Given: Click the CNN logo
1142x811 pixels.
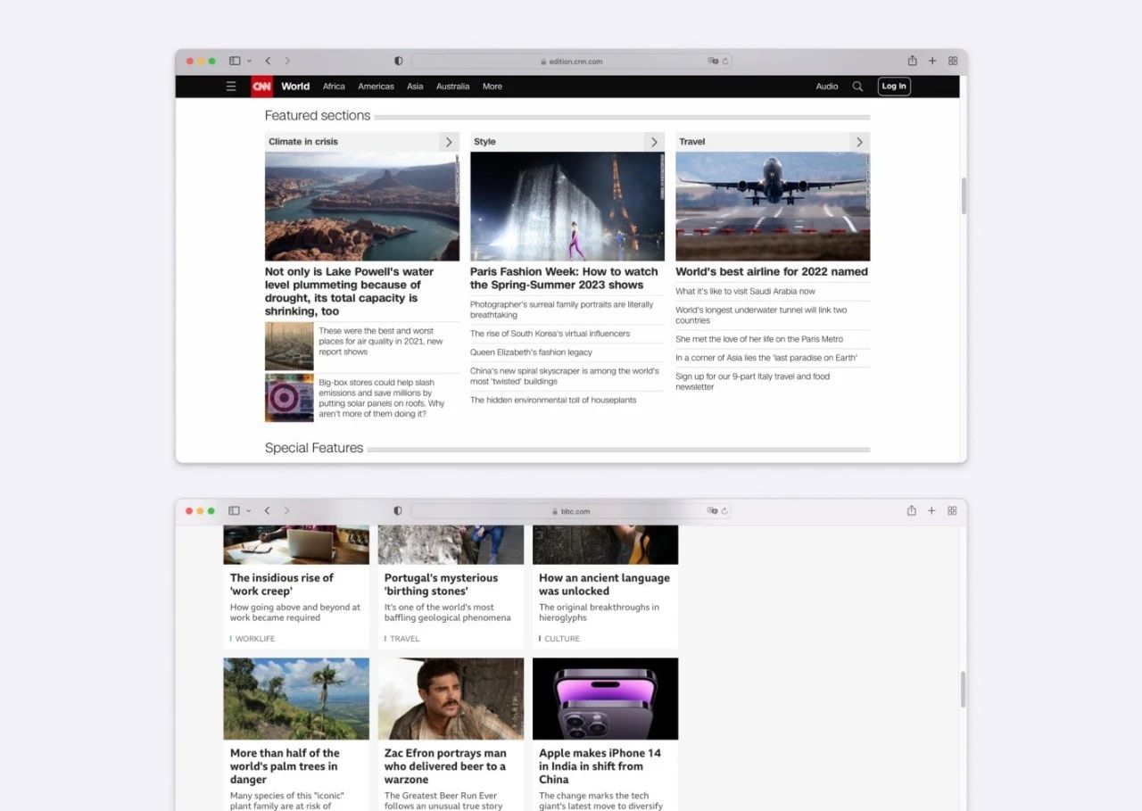Looking at the screenshot, I should click(x=261, y=87).
